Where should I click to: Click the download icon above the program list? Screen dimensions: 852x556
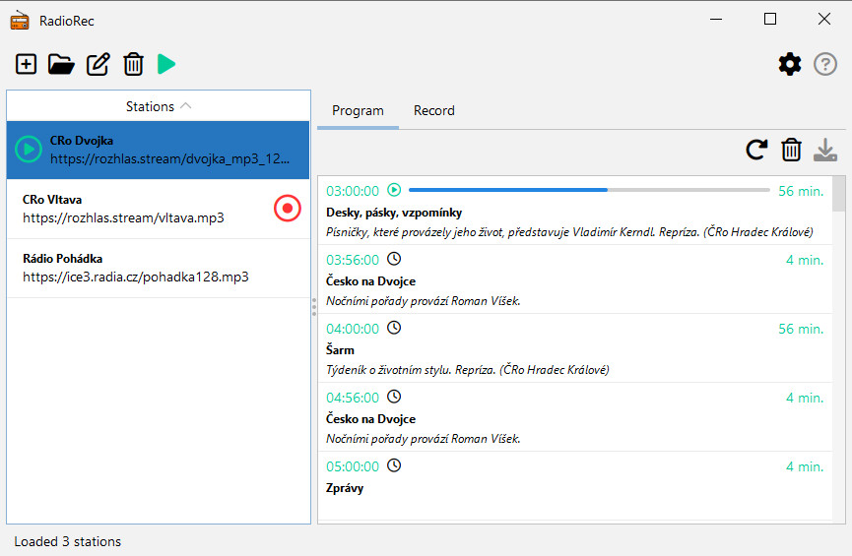pyautogui.click(x=825, y=150)
